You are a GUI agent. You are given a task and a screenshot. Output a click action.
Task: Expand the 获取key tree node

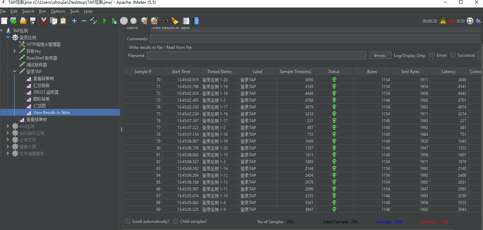pyautogui.click(x=15, y=51)
